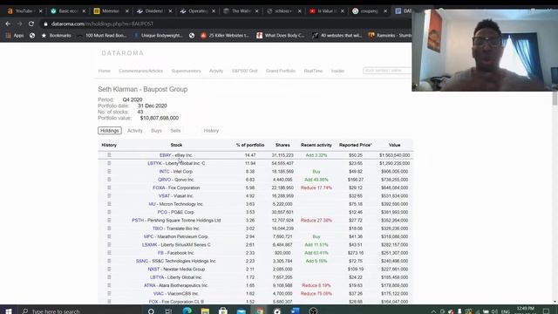
Task: Open the 'Unique Bodyweight...' bookmark
Action: coord(158,35)
